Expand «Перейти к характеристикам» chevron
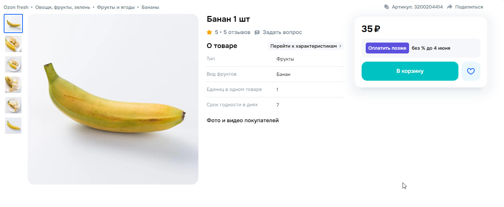This screenshot has width=504, height=207. pos(340,46)
